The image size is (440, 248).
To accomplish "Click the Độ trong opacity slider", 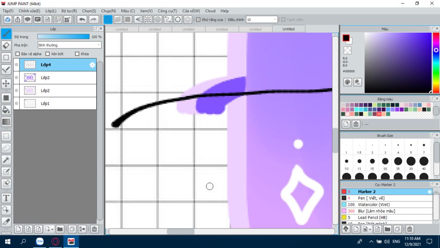I will click(64, 37).
